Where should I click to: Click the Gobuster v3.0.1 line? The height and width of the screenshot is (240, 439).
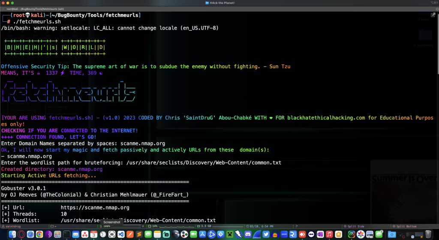(x=24, y=188)
